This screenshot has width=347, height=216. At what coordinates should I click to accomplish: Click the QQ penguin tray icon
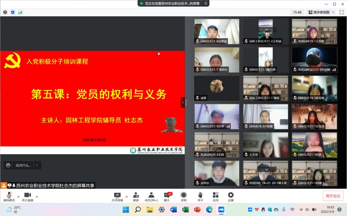pos(263,209)
